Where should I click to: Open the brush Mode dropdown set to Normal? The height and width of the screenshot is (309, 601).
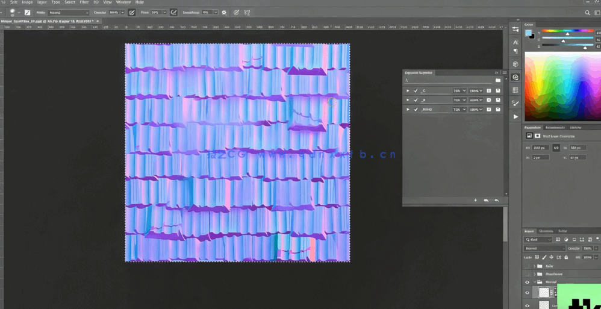(x=68, y=12)
